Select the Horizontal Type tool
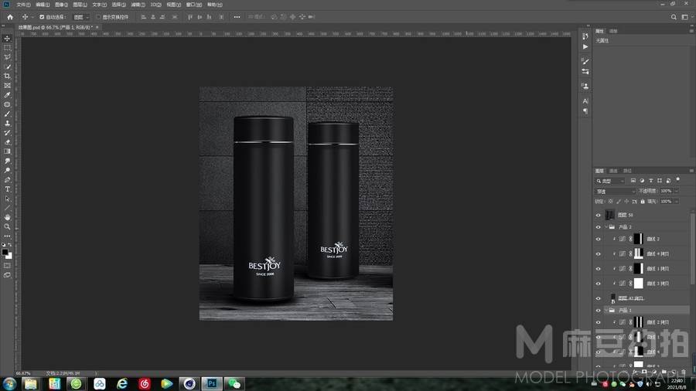Viewport: 696px width, 391px height. (7, 189)
